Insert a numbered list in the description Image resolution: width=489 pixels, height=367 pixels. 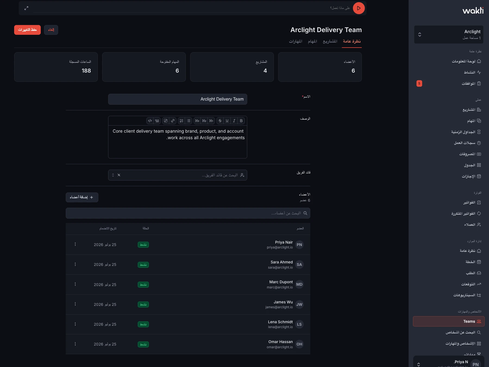click(181, 121)
